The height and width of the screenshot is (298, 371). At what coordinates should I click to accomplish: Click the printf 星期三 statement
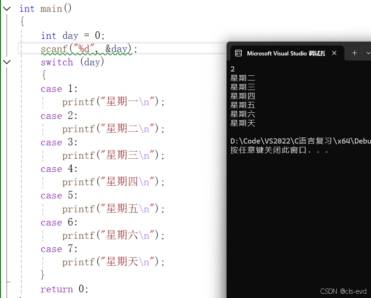coord(113,155)
